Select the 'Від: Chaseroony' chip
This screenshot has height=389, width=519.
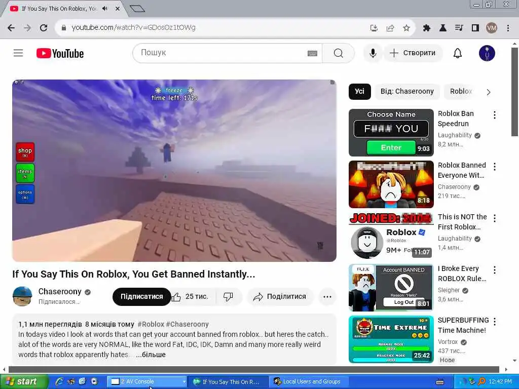(407, 91)
